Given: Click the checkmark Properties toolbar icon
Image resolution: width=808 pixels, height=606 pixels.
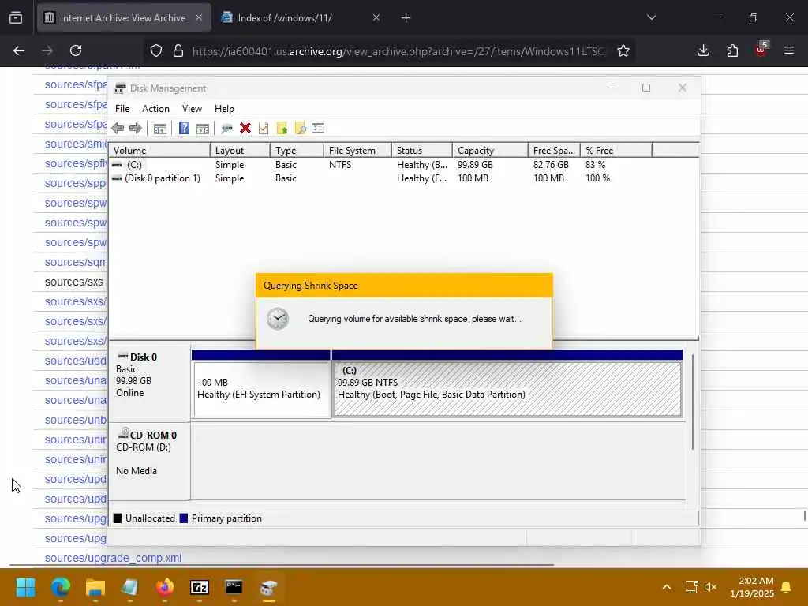Looking at the screenshot, I should pyautogui.click(x=264, y=128).
